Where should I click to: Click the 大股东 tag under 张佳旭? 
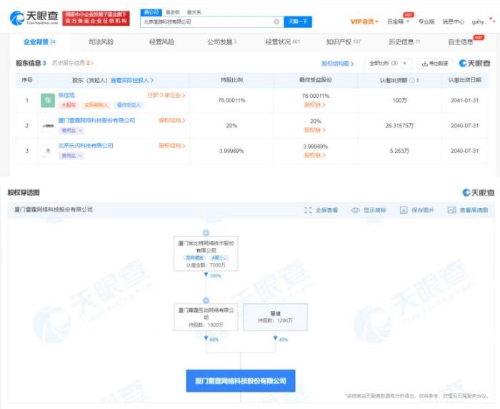(x=69, y=105)
